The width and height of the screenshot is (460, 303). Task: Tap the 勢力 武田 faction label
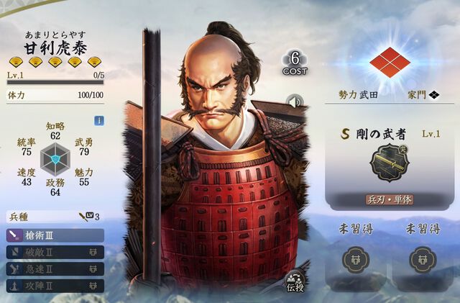358,95
